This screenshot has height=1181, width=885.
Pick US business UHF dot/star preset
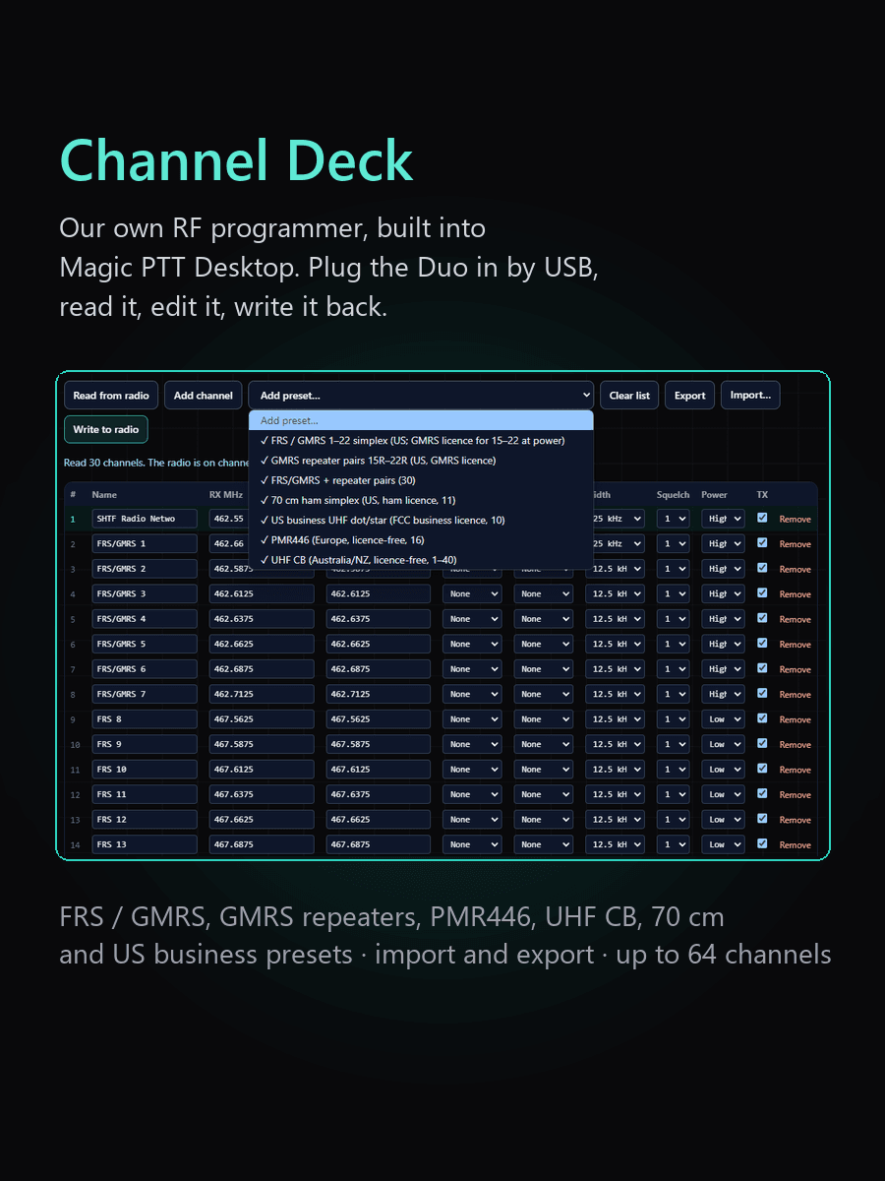421,521
